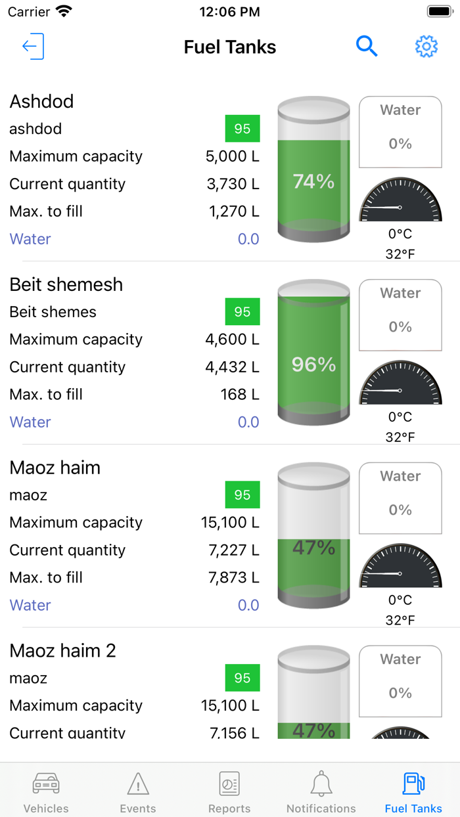Switch to Vehicles tab

click(46, 792)
